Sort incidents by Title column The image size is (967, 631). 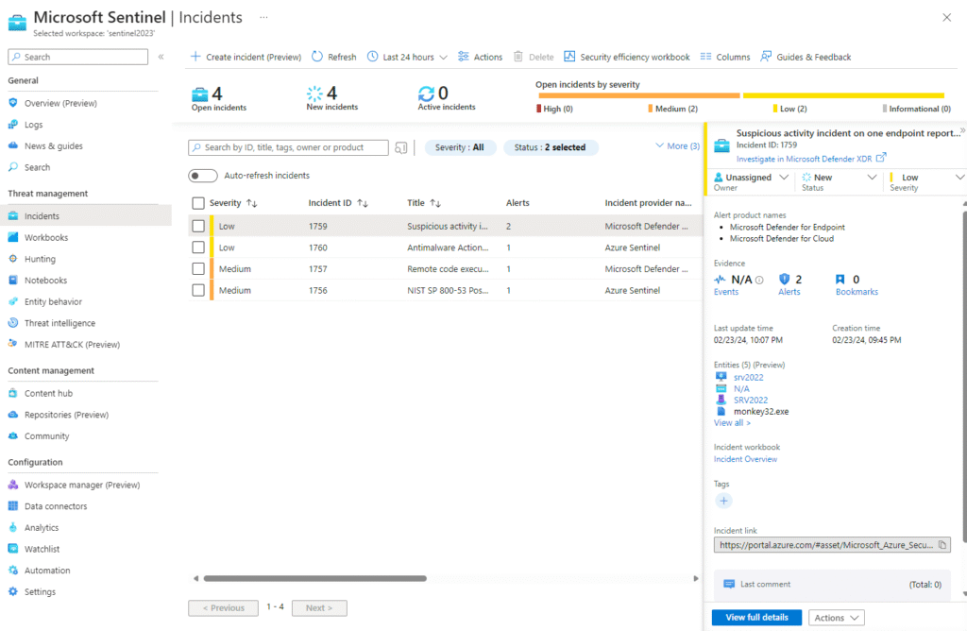coord(424,203)
